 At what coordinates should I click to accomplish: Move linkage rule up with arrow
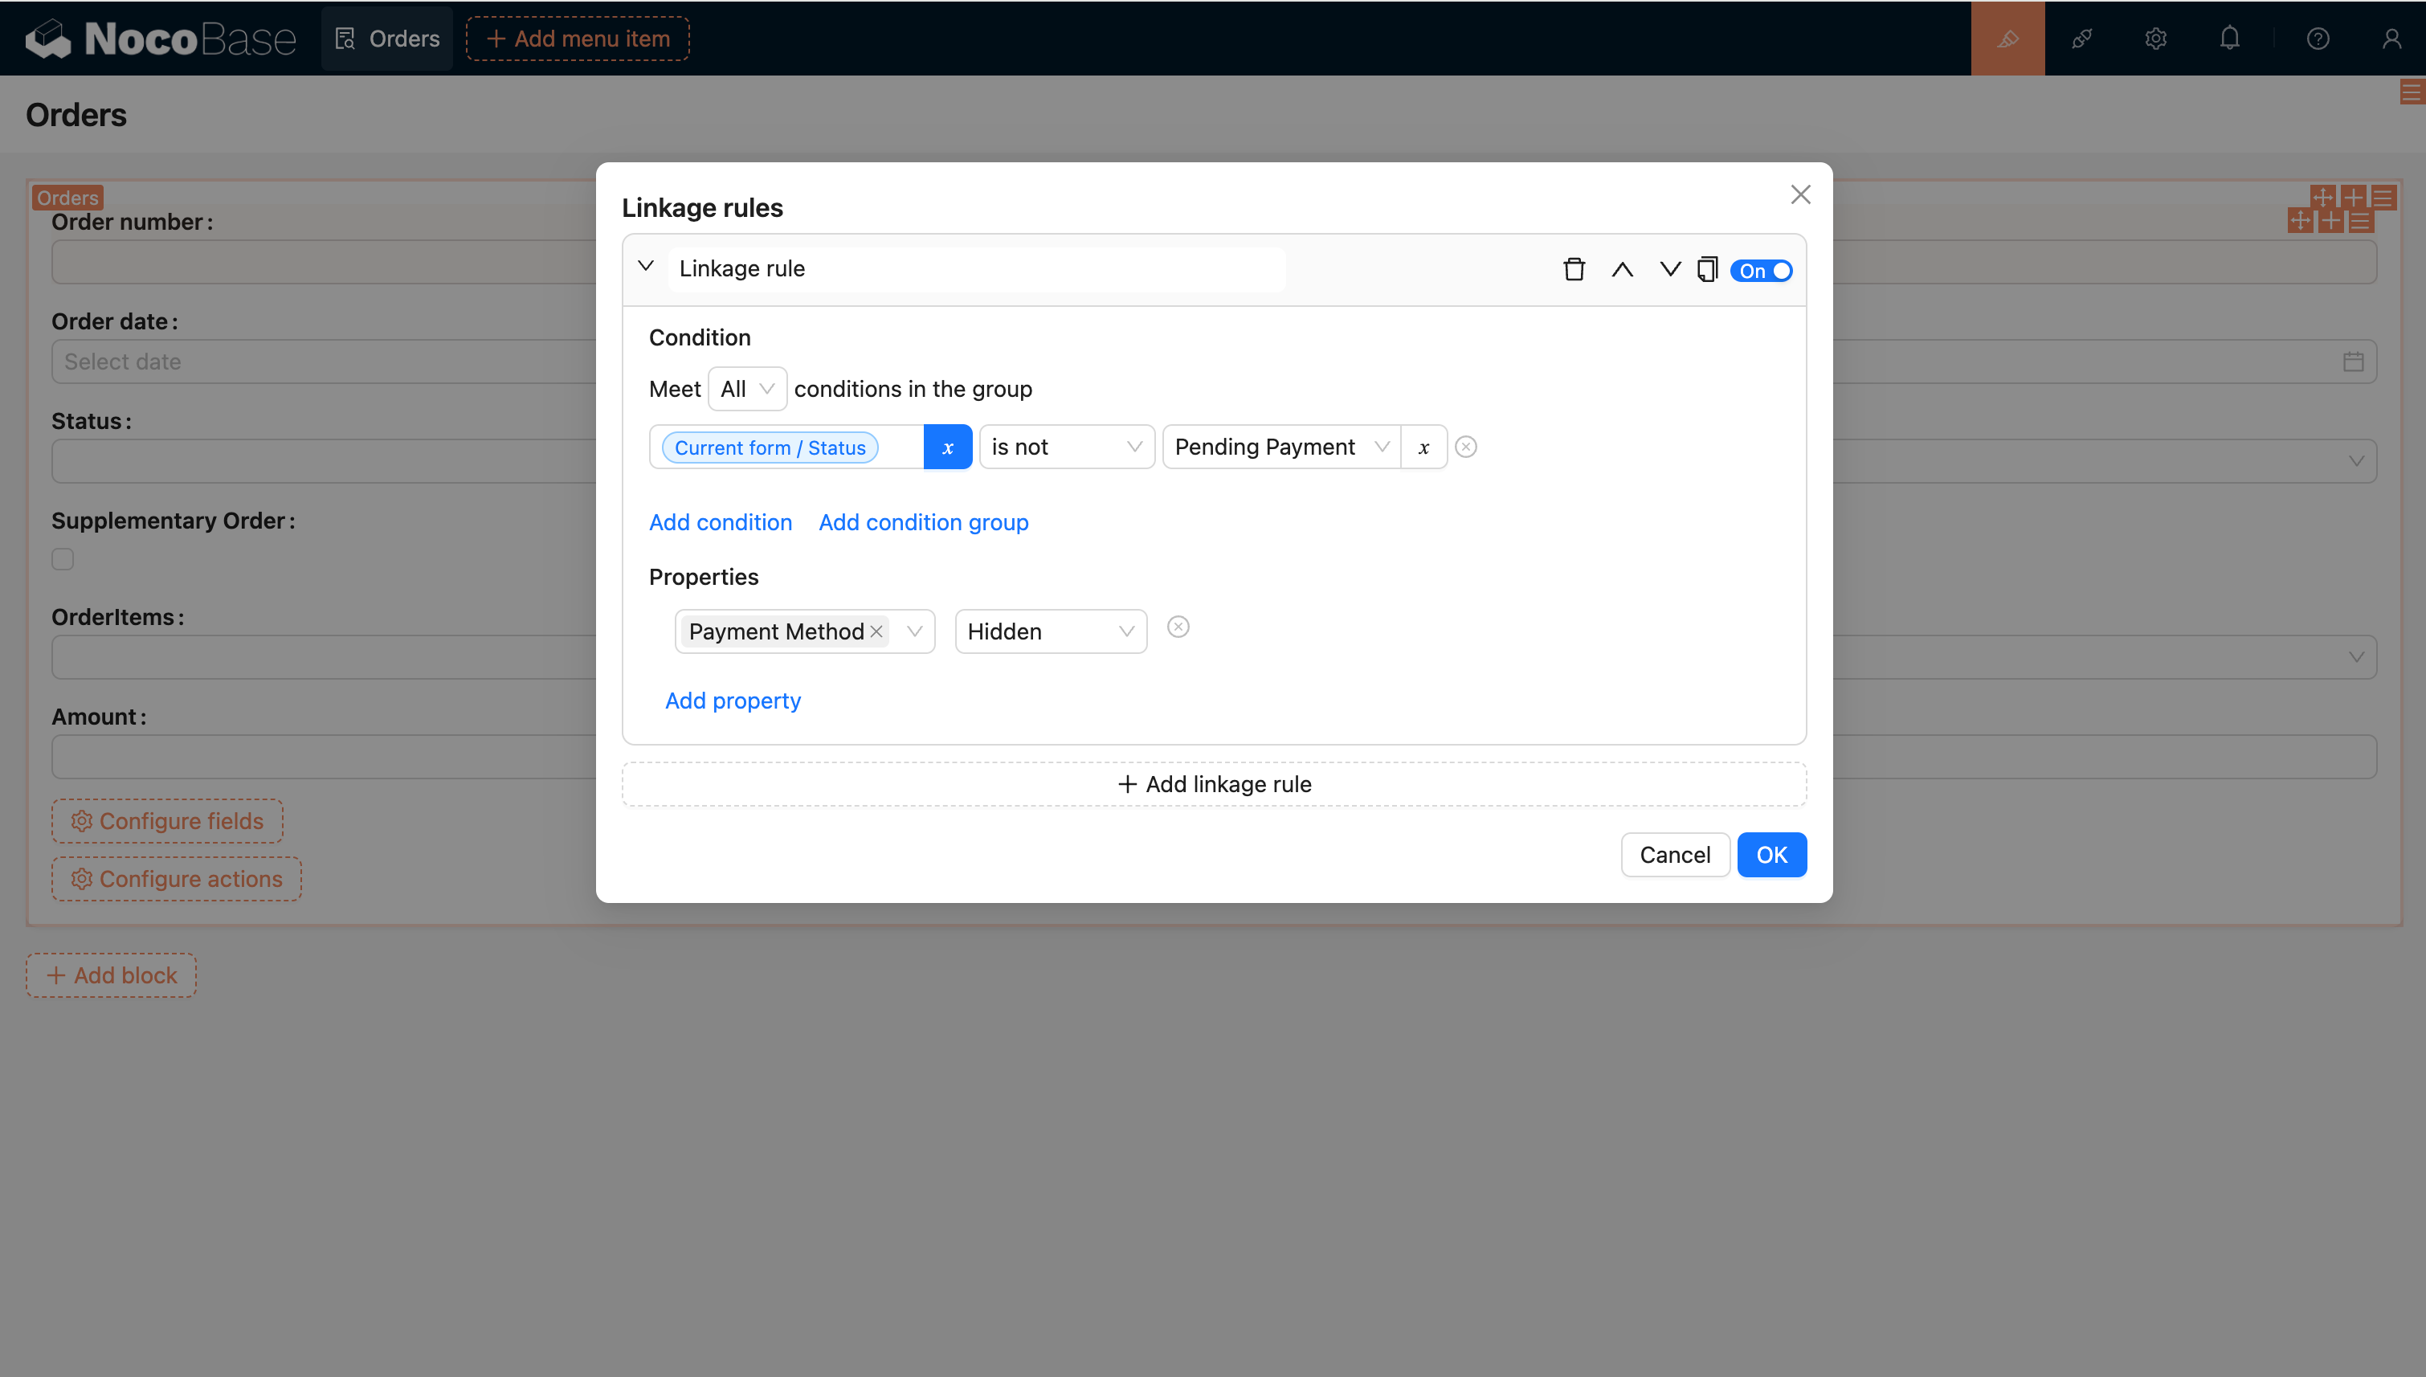(x=1621, y=270)
